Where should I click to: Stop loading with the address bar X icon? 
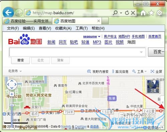click(x=133, y=13)
